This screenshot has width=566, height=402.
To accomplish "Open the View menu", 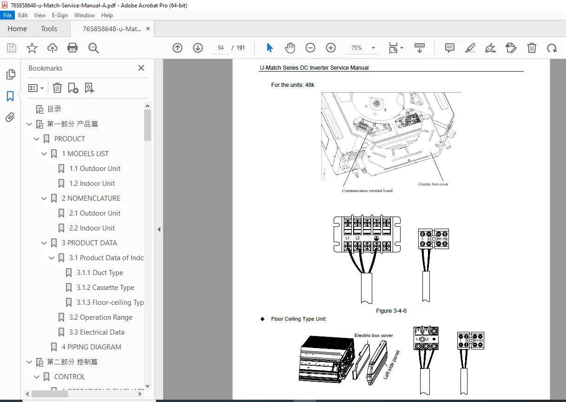I will pyautogui.click(x=39, y=15).
